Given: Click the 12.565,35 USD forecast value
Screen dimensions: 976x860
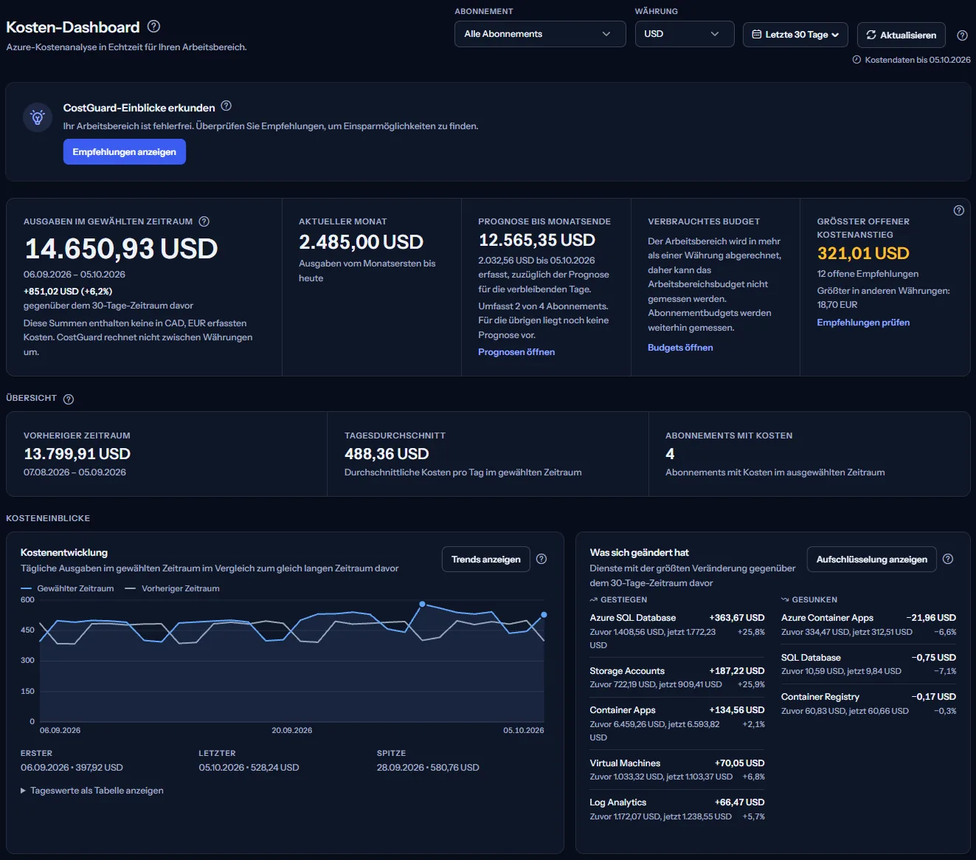Looking at the screenshot, I should (537, 240).
